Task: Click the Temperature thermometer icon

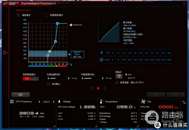Action: point(101,102)
